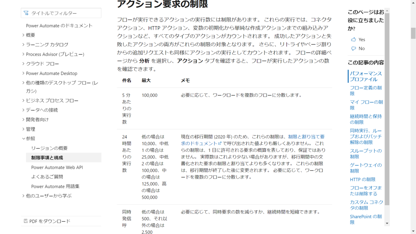Click the thumbs-down No icon
The width and height of the screenshot is (416, 234).
[353, 49]
